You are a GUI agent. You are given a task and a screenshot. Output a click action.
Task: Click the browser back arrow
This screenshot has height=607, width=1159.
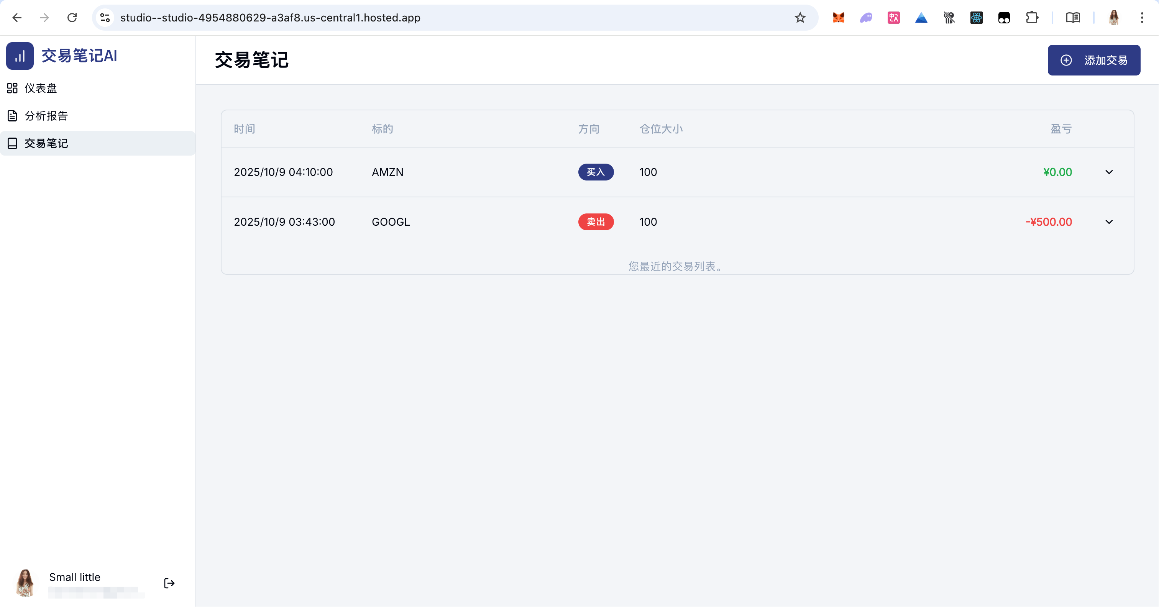(16, 18)
